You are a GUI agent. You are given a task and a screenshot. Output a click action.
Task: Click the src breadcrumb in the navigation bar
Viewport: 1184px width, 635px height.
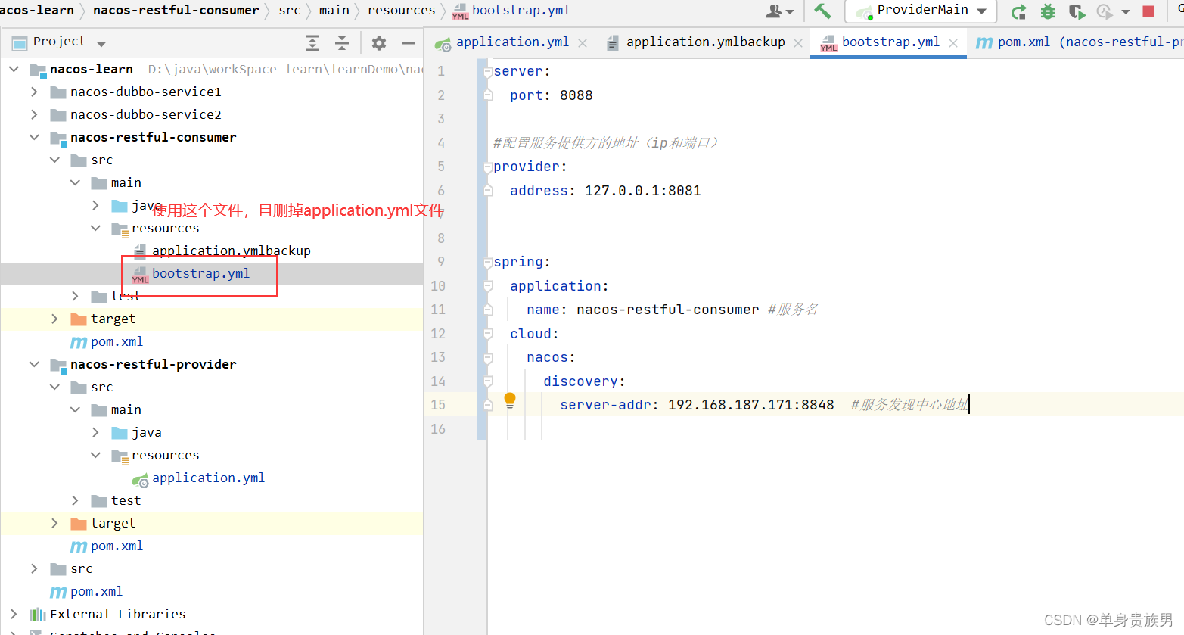pyautogui.click(x=289, y=10)
